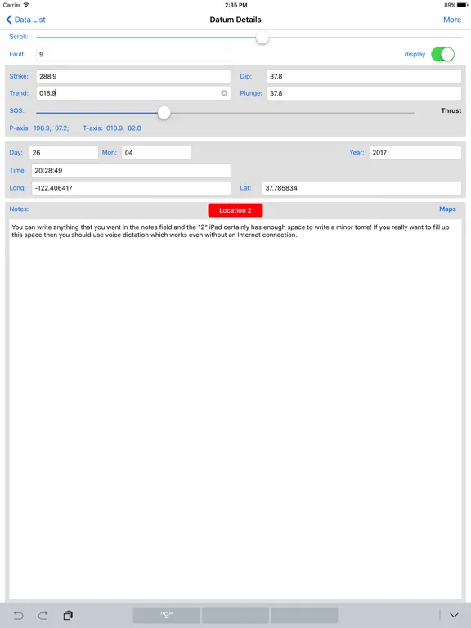Edit the Dip value field
The height and width of the screenshot is (628, 471).
[x=364, y=76]
